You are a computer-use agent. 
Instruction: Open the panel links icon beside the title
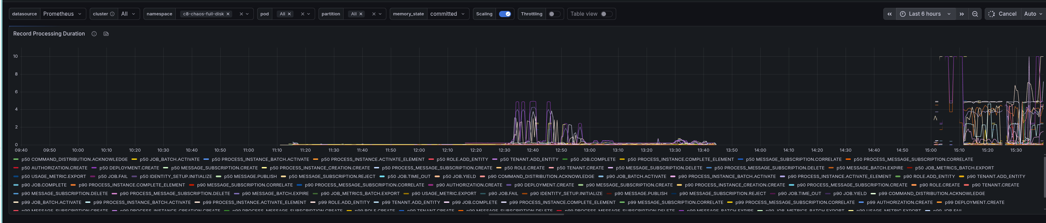pos(106,33)
